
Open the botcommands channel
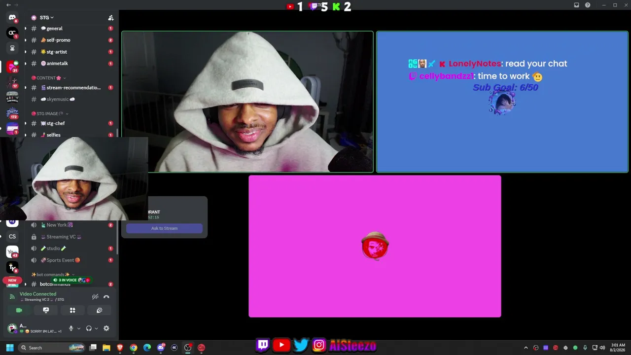tap(71, 284)
